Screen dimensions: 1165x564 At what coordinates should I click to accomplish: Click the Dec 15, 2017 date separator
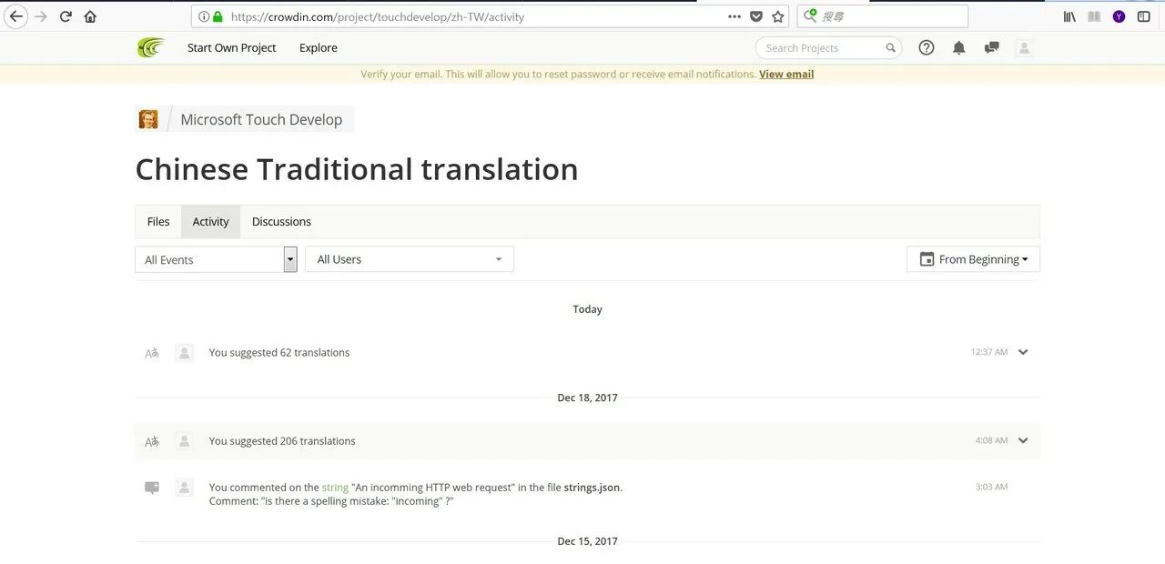(587, 541)
